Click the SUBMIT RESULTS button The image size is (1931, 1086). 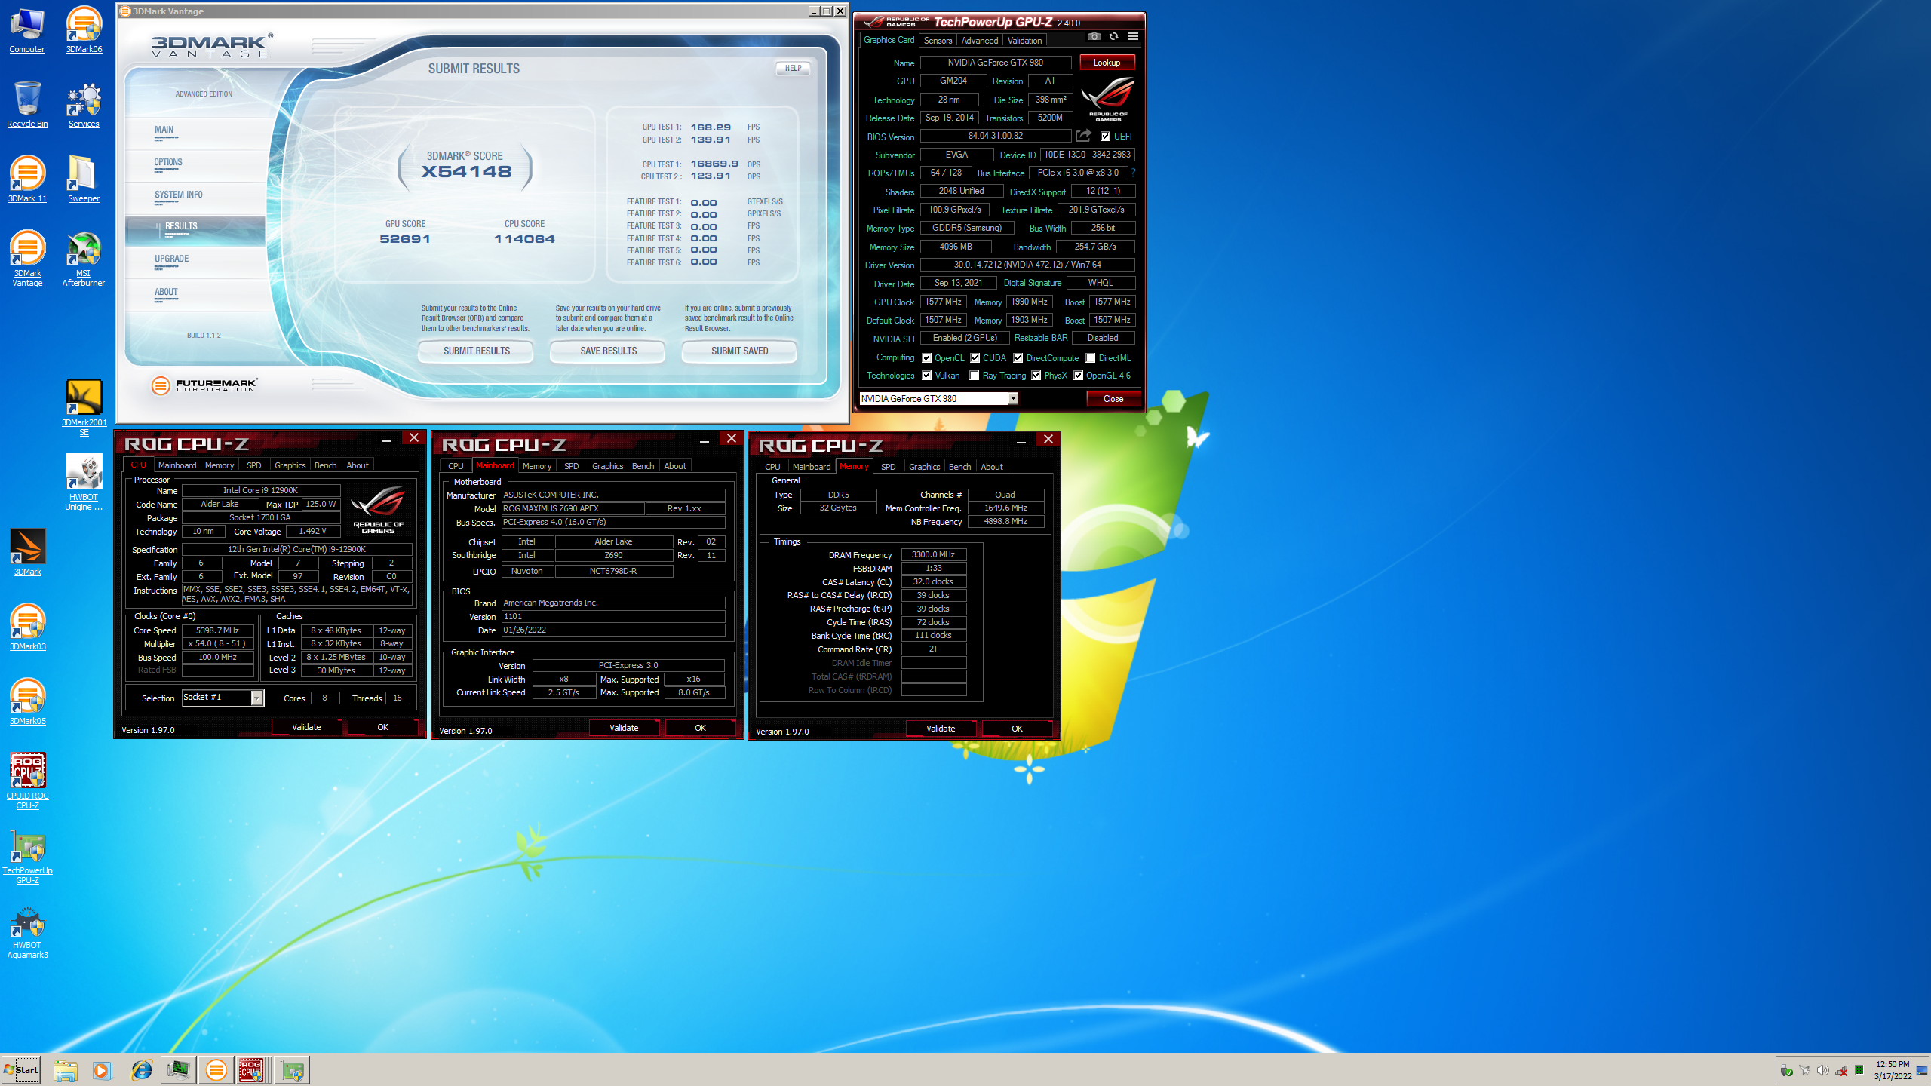tap(476, 351)
